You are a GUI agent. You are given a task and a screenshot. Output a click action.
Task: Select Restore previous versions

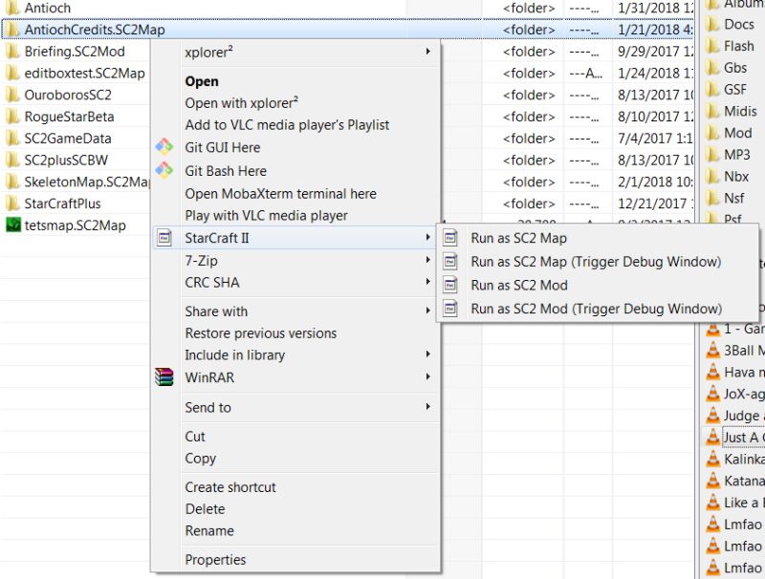pos(261,333)
